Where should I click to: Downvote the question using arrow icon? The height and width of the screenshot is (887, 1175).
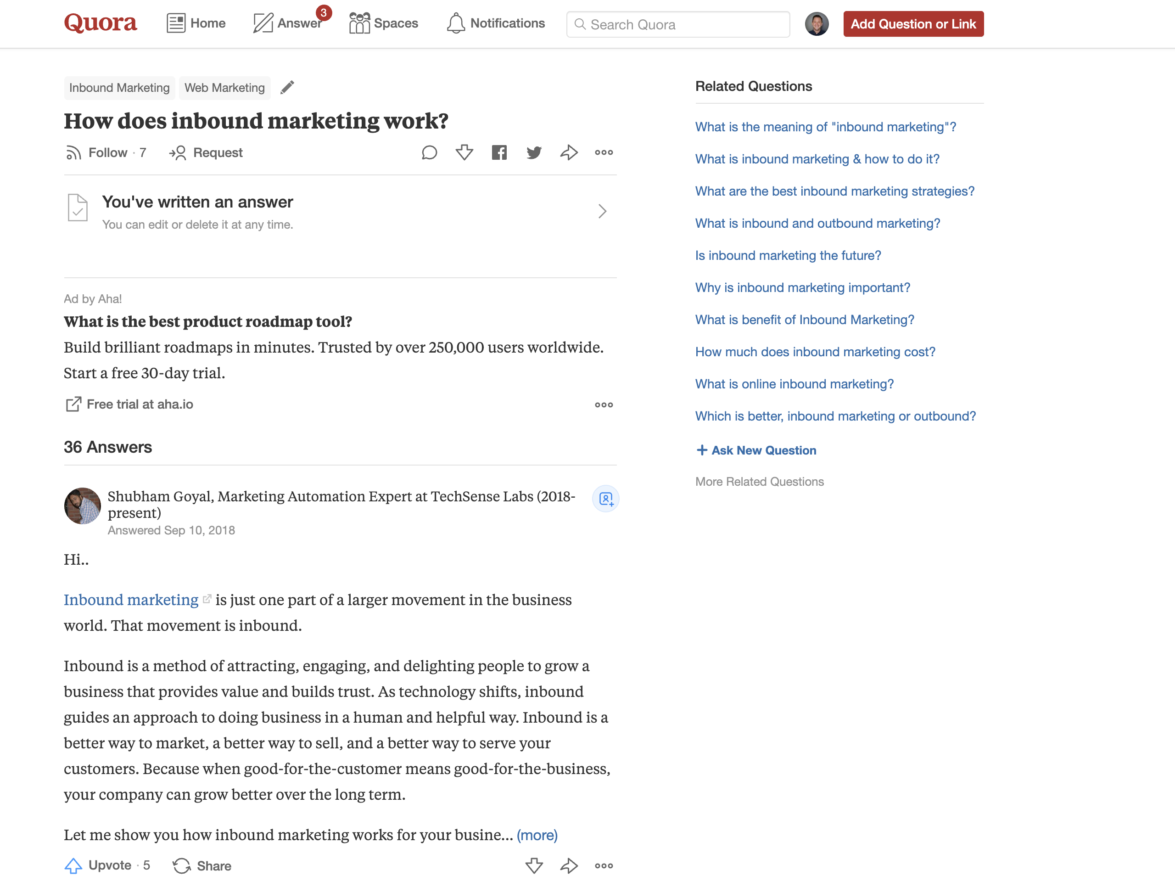pyautogui.click(x=464, y=153)
